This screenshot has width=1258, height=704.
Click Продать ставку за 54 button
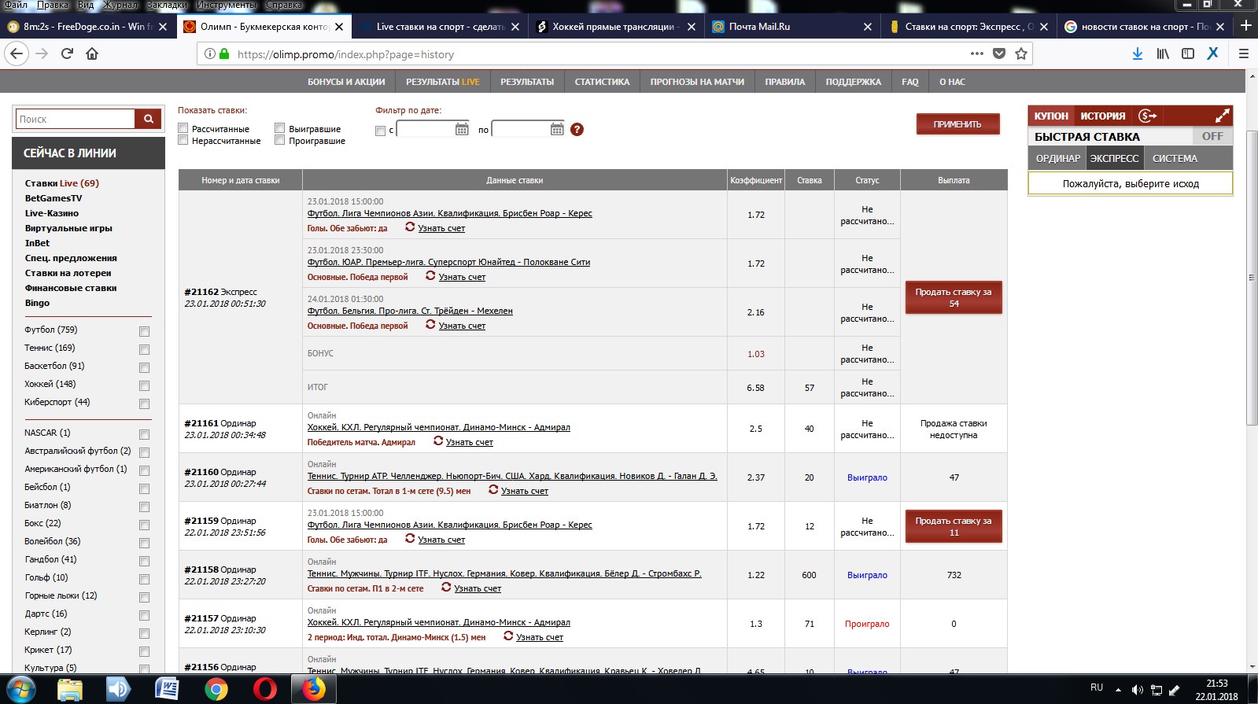(954, 297)
